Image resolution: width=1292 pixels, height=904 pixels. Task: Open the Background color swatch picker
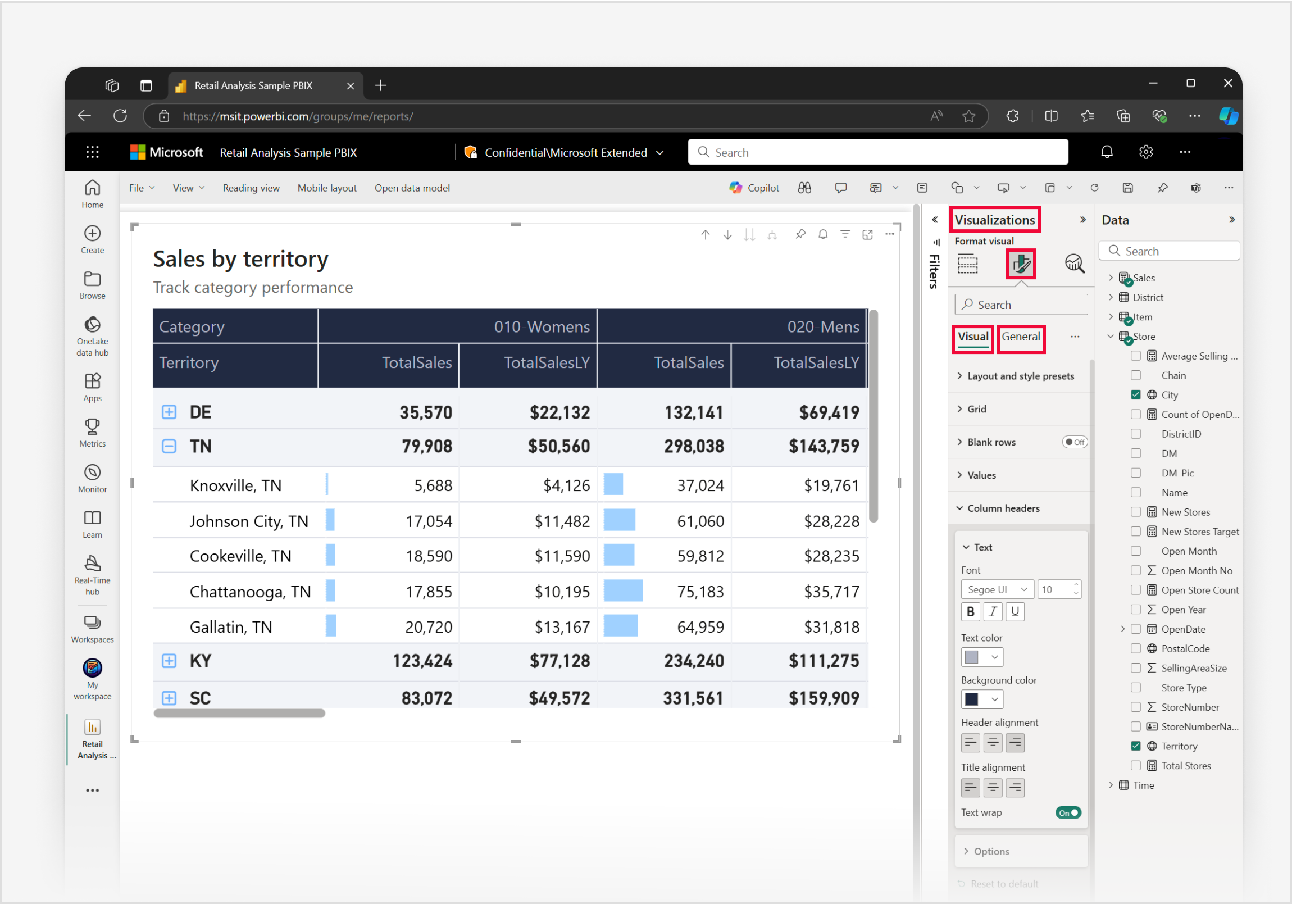tap(982, 699)
